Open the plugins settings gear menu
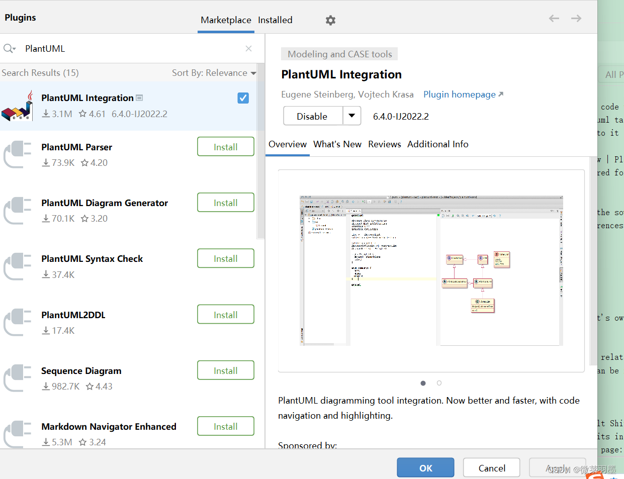This screenshot has height=479, width=624. click(x=330, y=20)
